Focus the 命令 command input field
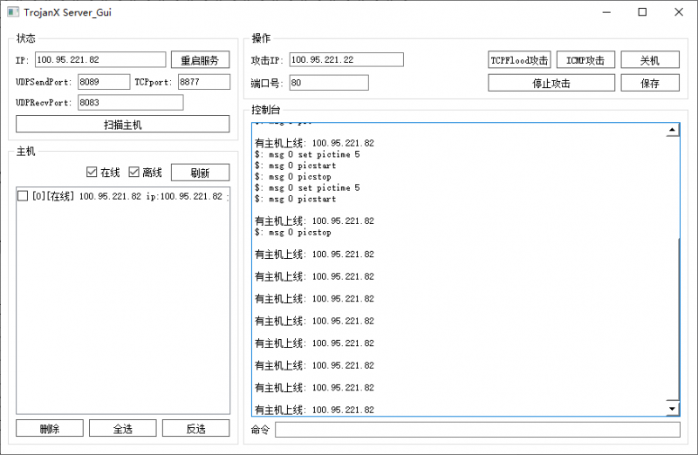The width and height of the screenshot is (698, 455). 477,430
